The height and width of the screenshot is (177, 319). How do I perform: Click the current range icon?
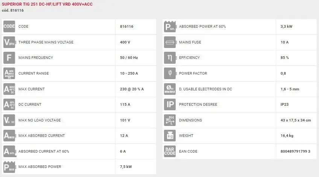[9, 73]
